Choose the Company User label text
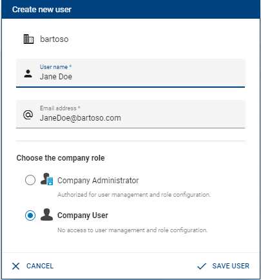The width and height of the screenshot is (261, 280). [82, 215]
